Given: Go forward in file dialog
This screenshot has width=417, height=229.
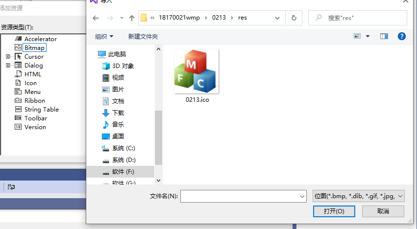Looking at the screenshot, I should (110, 18).
